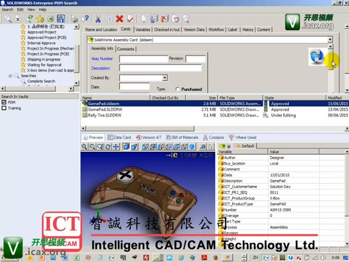The width and height of the screenshot is (349, 262).
Task: Click the check out toolbar icon
Action: 154,19
